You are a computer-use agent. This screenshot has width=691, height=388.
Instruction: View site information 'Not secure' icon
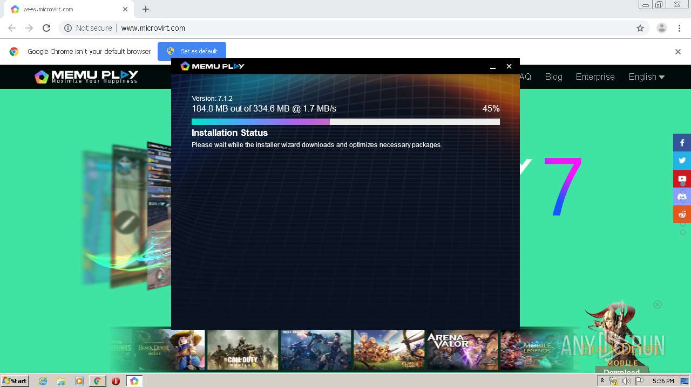tap(68, 28)
